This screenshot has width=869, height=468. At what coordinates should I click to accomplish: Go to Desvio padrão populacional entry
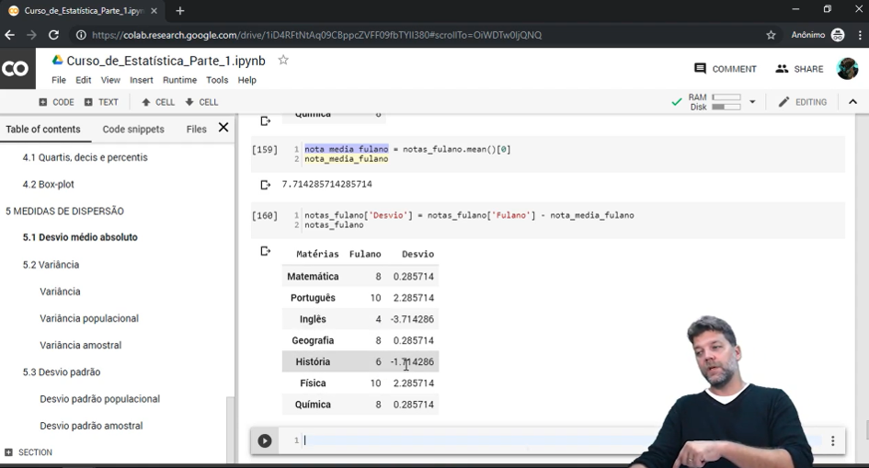(x=99, y=399)
